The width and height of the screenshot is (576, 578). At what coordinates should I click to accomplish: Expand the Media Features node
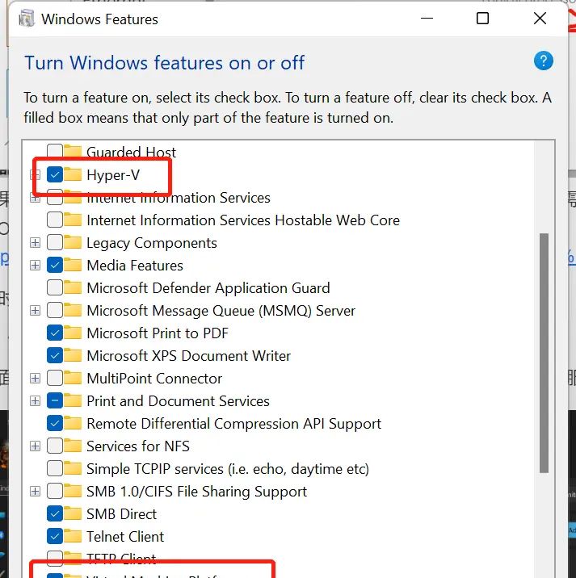click(x=35, y=265)
